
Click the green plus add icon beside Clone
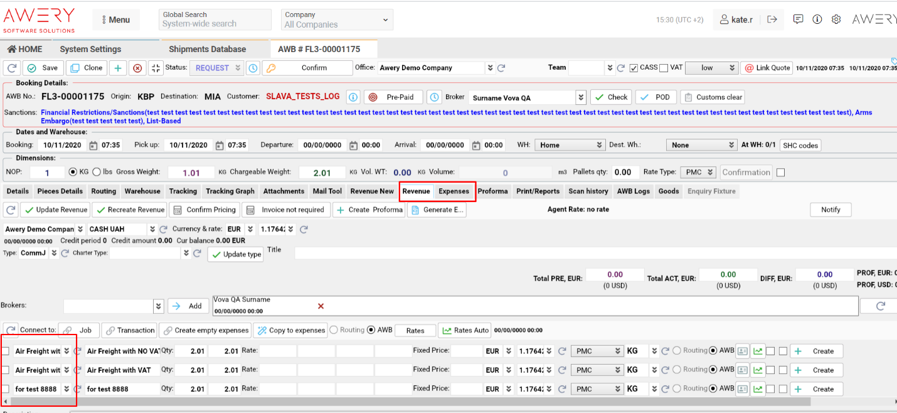pos(118,68)
